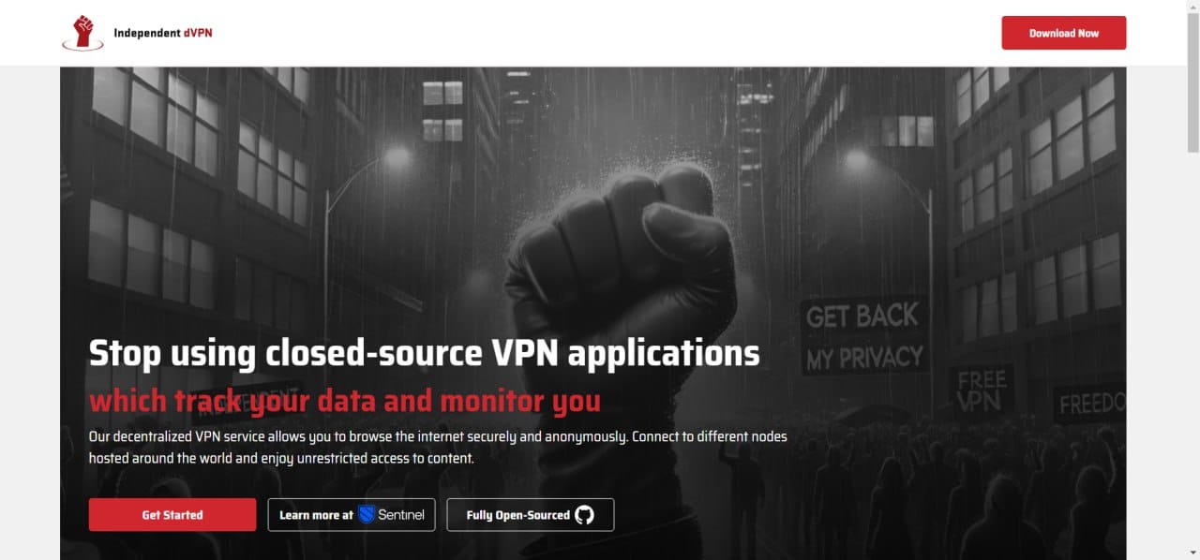
Task: Click the Download Now button
Action: pos(1064,33)
